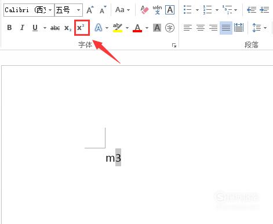
Task: Open multilevel list dropdown arrow
Action: 235,10
